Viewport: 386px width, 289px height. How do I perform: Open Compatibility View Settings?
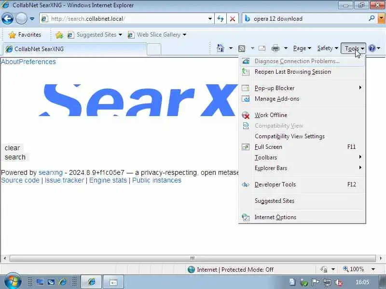302,136
